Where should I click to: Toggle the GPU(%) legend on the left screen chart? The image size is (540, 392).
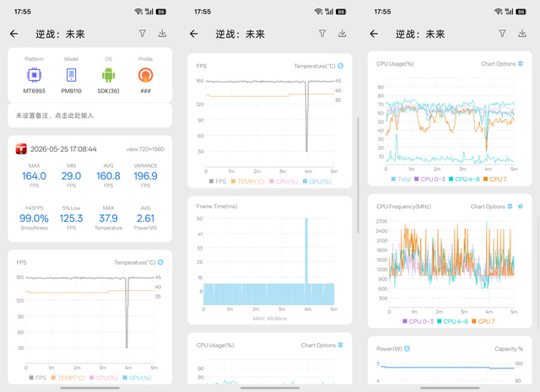tap(137, 378)
